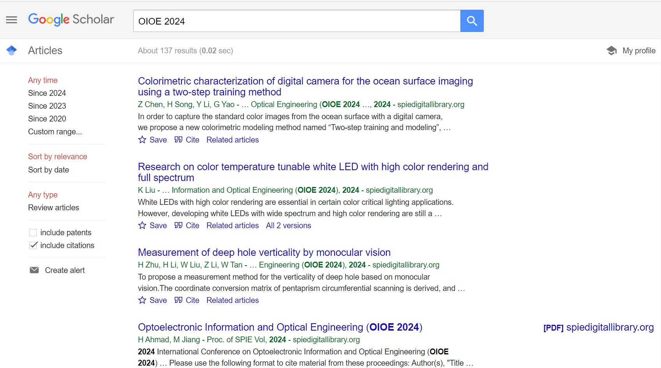Click author Z Chen in first result

pos(150,104)
